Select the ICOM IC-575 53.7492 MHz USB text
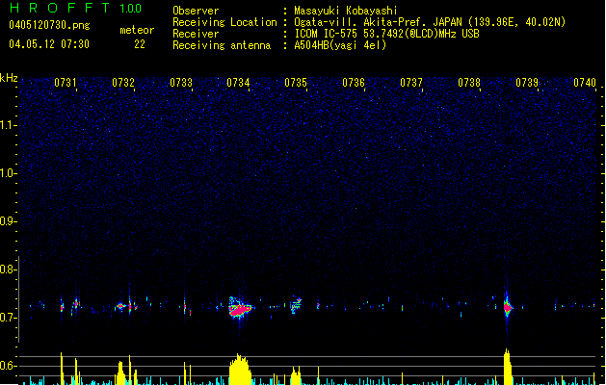The width and height of the screenshot is (606, 385). coord(387,34)
